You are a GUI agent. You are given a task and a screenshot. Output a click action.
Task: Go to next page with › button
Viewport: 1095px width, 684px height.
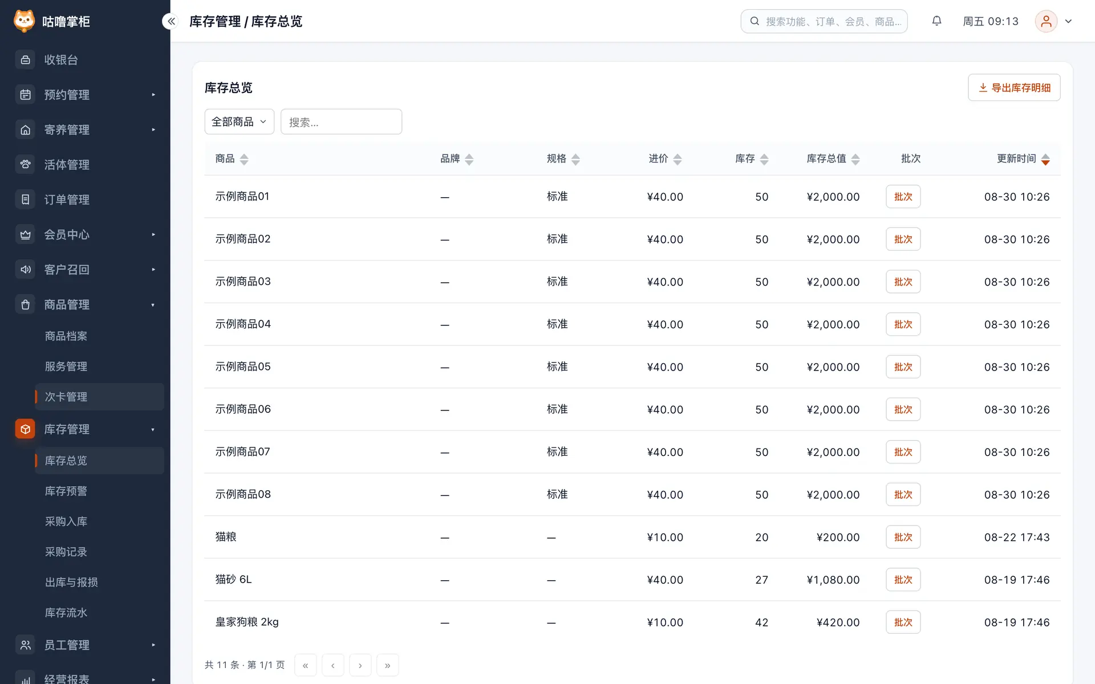pos(360,665)
